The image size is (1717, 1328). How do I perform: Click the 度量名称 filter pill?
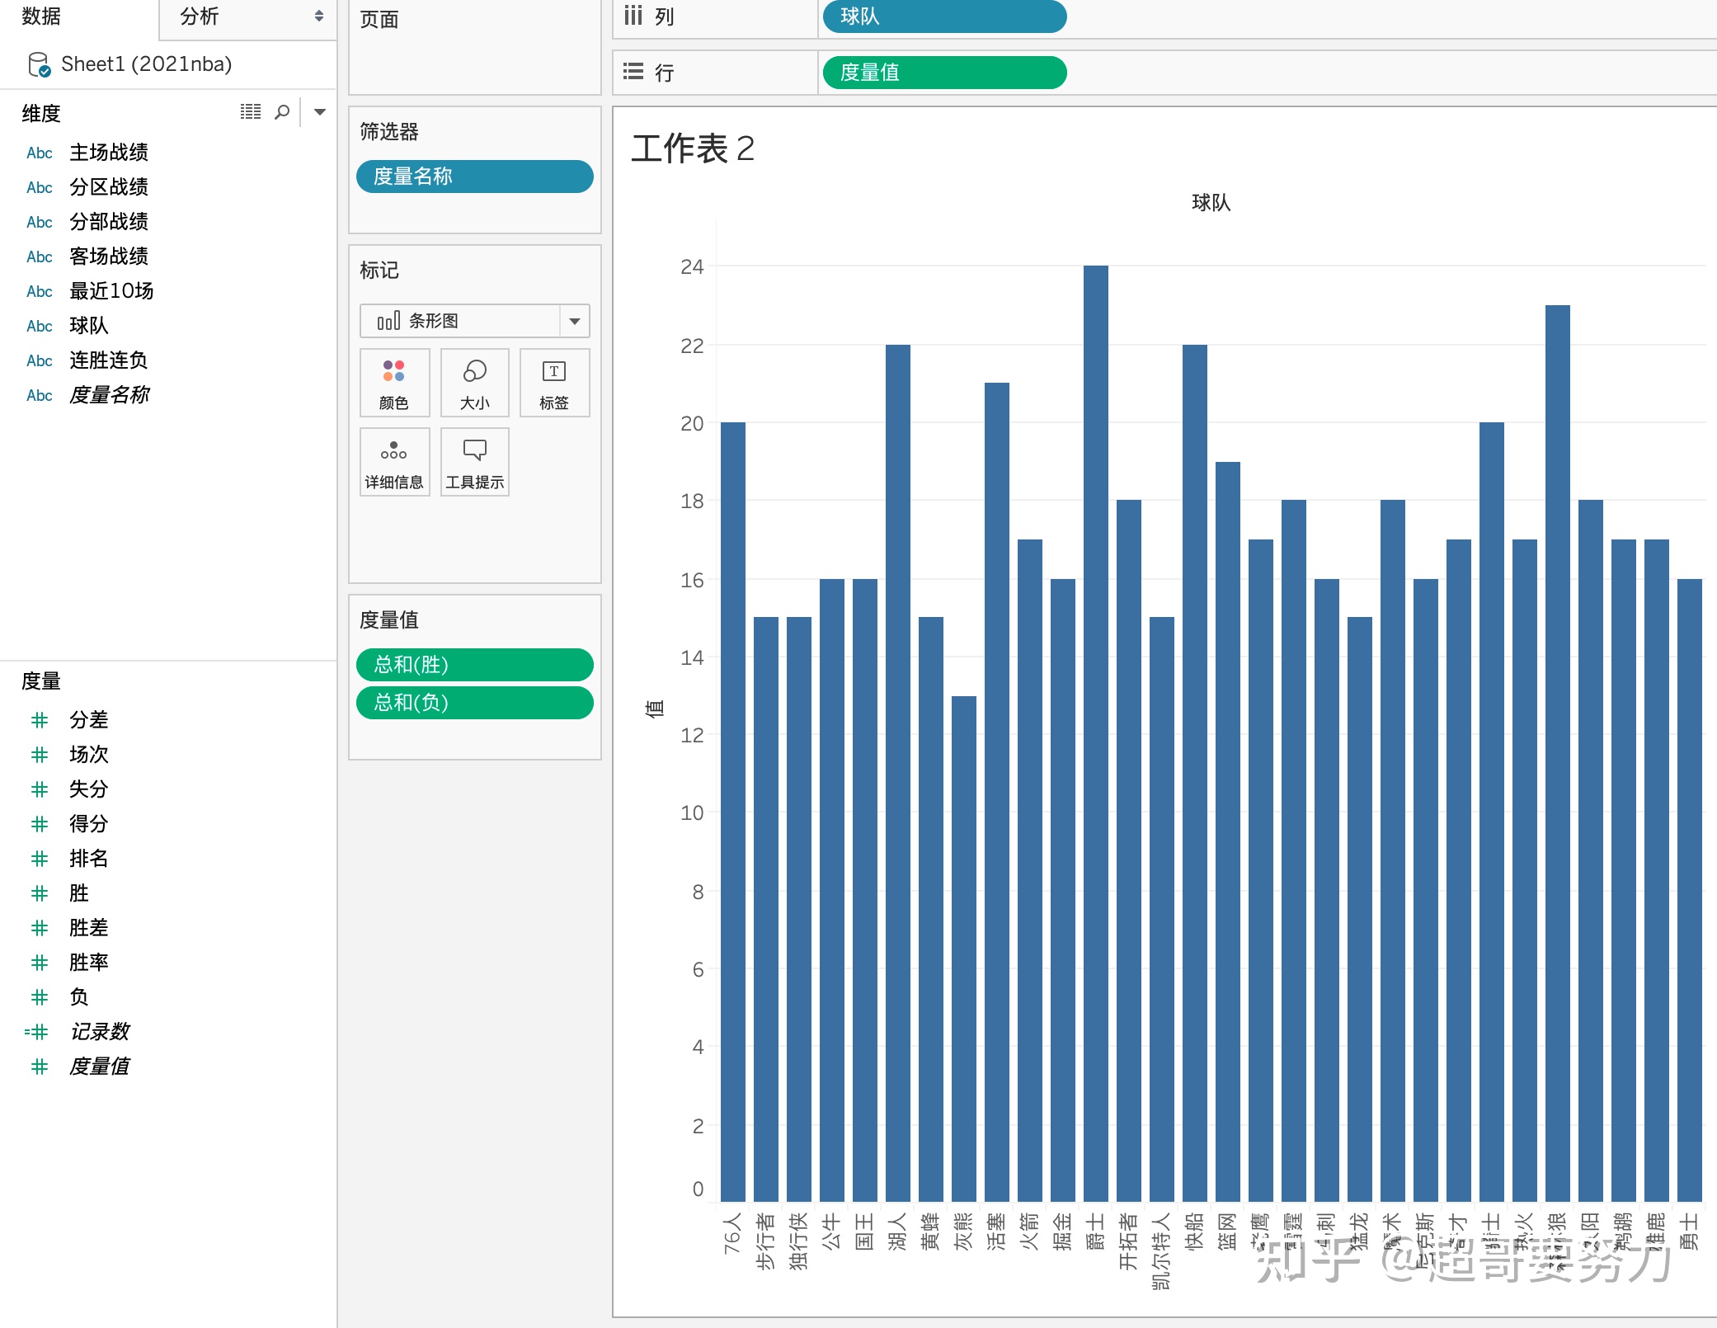click(x=474, y=177)
